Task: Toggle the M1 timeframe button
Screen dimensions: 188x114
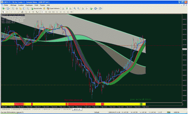Action: coord(42,12)
